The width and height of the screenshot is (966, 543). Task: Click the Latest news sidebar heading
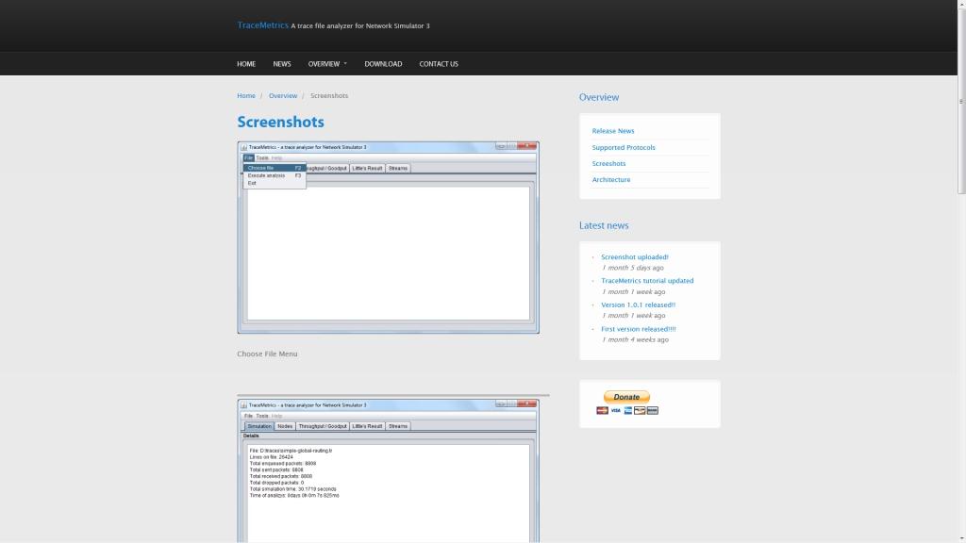tap(604, 225)
